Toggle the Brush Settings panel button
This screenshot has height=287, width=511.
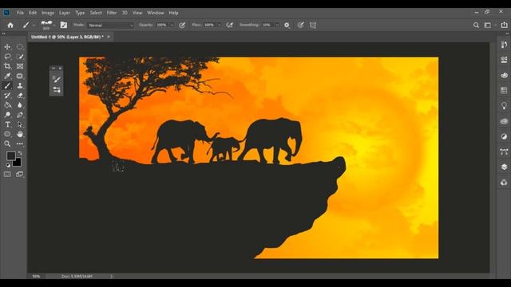pyautogui.click(x=64, y=25)
